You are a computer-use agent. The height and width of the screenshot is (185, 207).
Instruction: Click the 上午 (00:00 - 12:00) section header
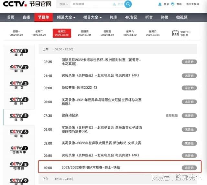click(118, 49)
